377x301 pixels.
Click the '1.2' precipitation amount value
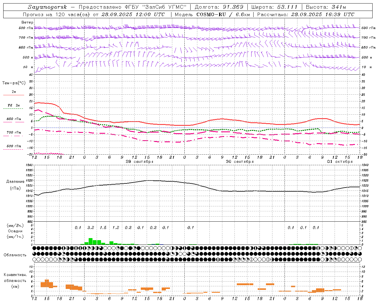(116, 228)
